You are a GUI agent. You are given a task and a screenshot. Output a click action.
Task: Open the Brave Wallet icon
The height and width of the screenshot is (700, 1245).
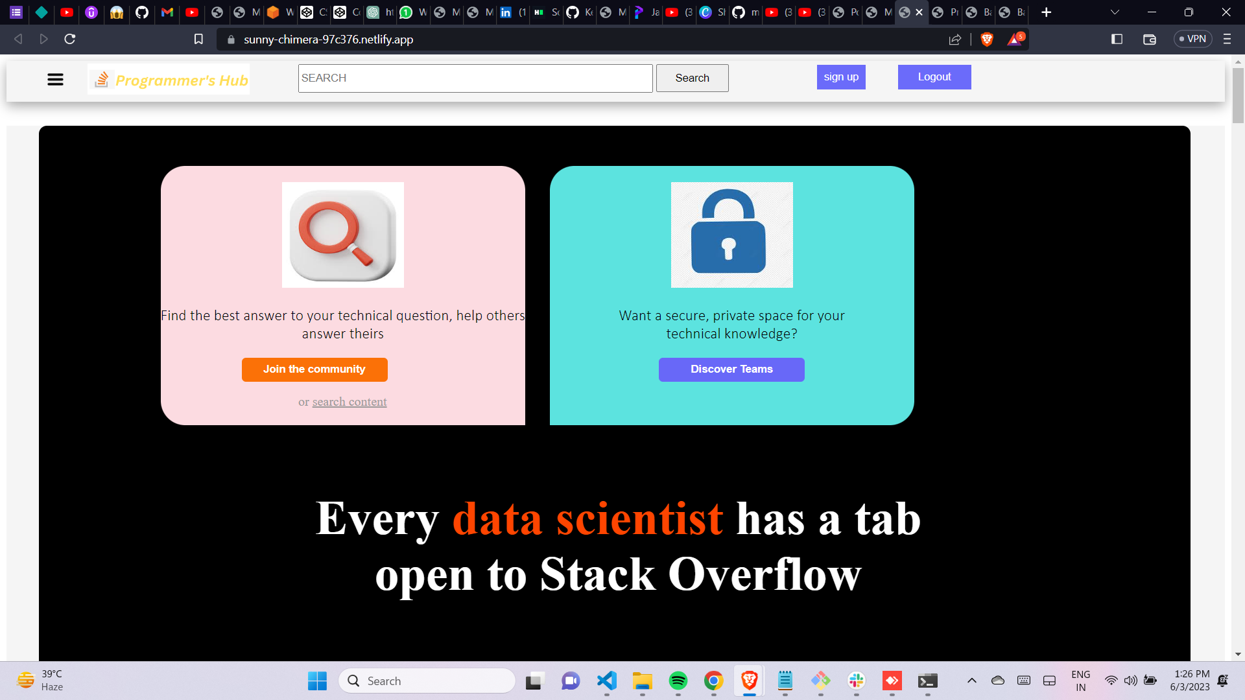1150,40
